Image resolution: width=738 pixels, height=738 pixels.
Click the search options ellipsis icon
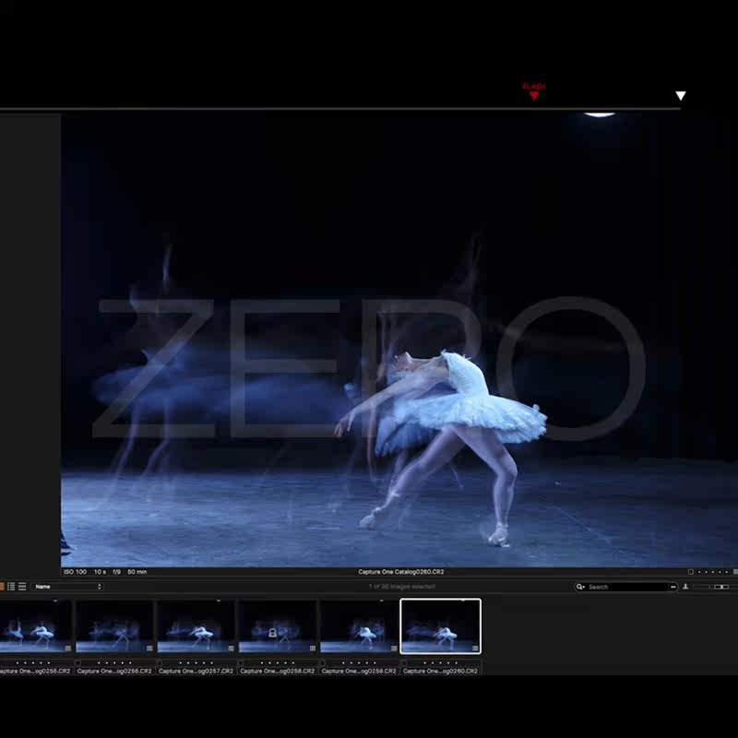pyautogui.click(x=671, y=587)
